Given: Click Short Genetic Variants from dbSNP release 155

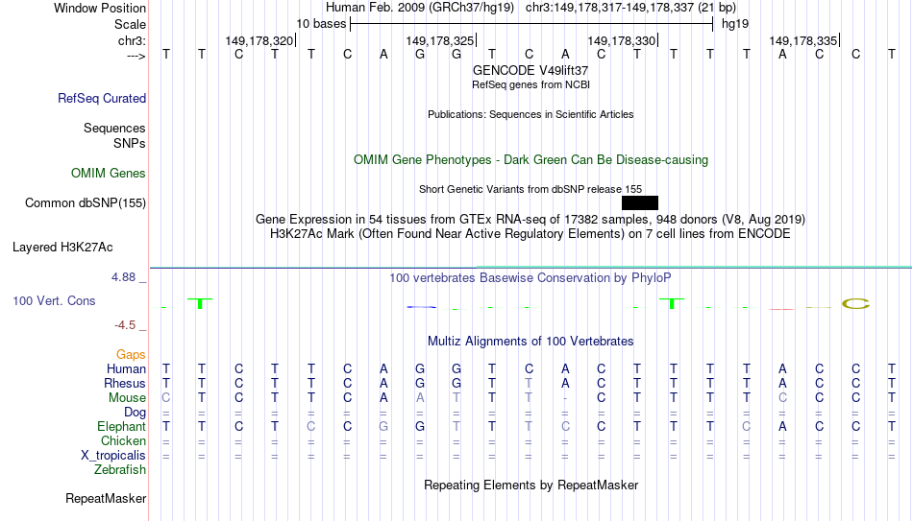Looking at the screenshot, I should pos(531,189).
